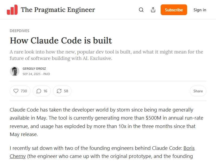
Task: Click the Pragmatic Engineer logo icon
Action: click(x=12, y=10)
